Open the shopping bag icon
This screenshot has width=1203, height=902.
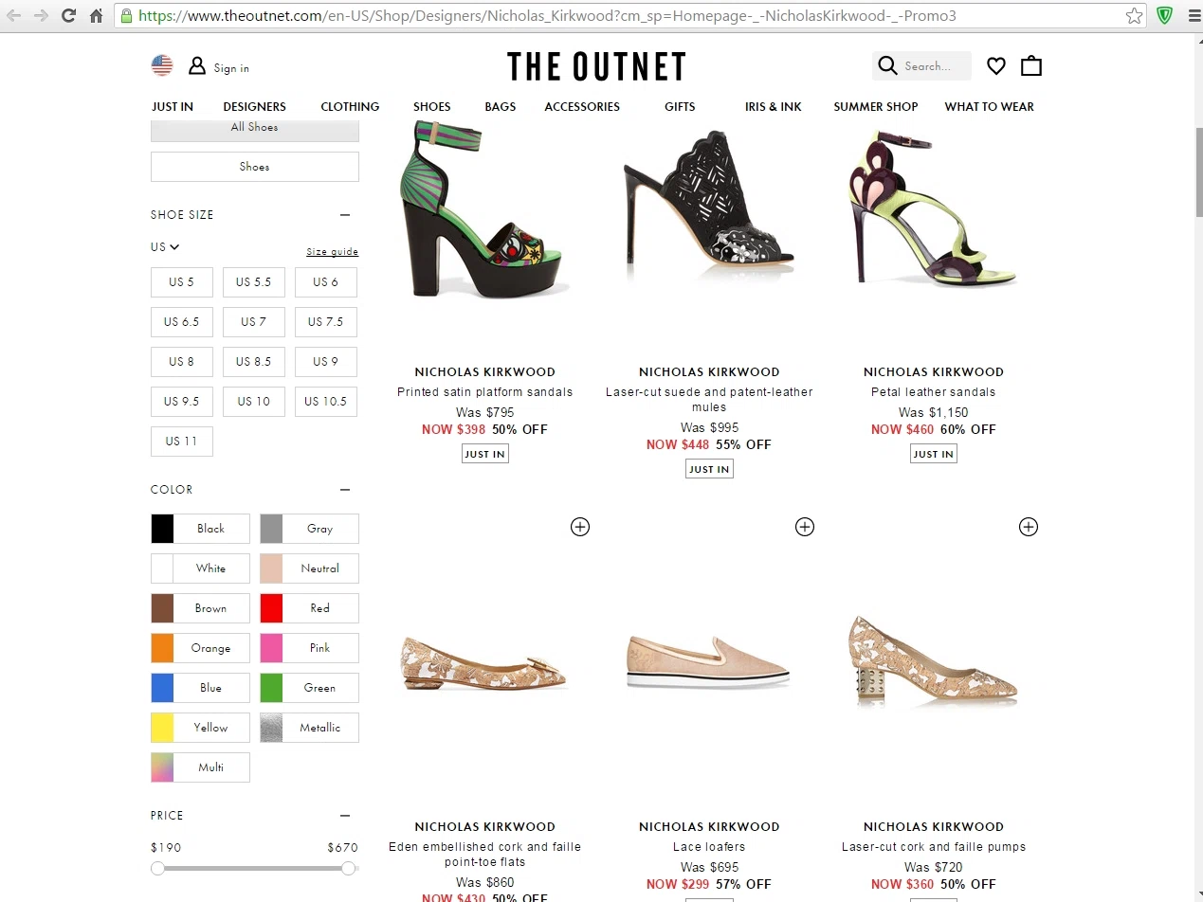coord(1031,65)
